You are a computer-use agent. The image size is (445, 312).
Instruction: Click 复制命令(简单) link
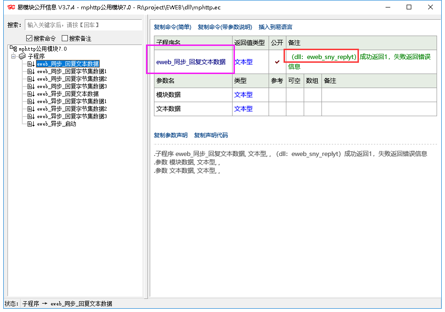(x=172, y=27)
